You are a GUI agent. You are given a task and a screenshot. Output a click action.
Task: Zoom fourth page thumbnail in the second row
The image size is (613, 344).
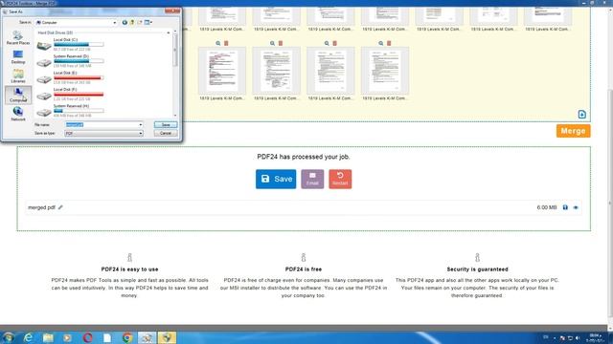point(381,43)
